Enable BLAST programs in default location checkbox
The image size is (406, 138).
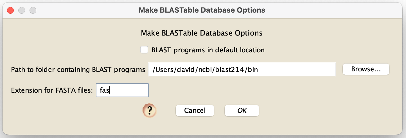coord(144,50)
